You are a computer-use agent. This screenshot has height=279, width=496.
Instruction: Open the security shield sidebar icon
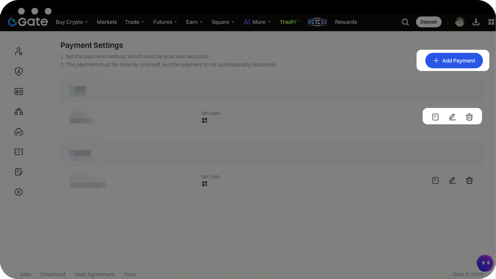click(x=19, y=71)
